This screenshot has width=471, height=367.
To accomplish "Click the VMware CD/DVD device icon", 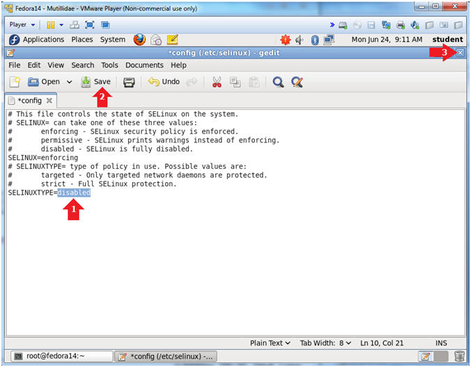I will pos(357,25).
